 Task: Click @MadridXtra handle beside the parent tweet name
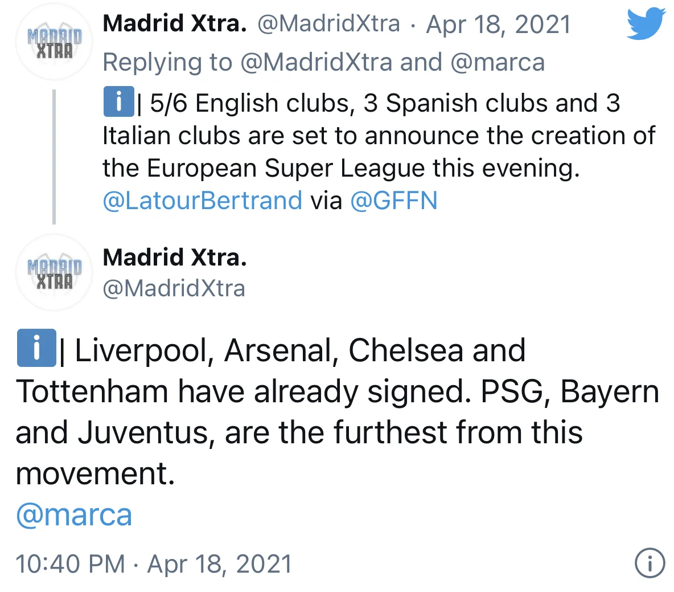pyautogui.click(x=328, y=24)
